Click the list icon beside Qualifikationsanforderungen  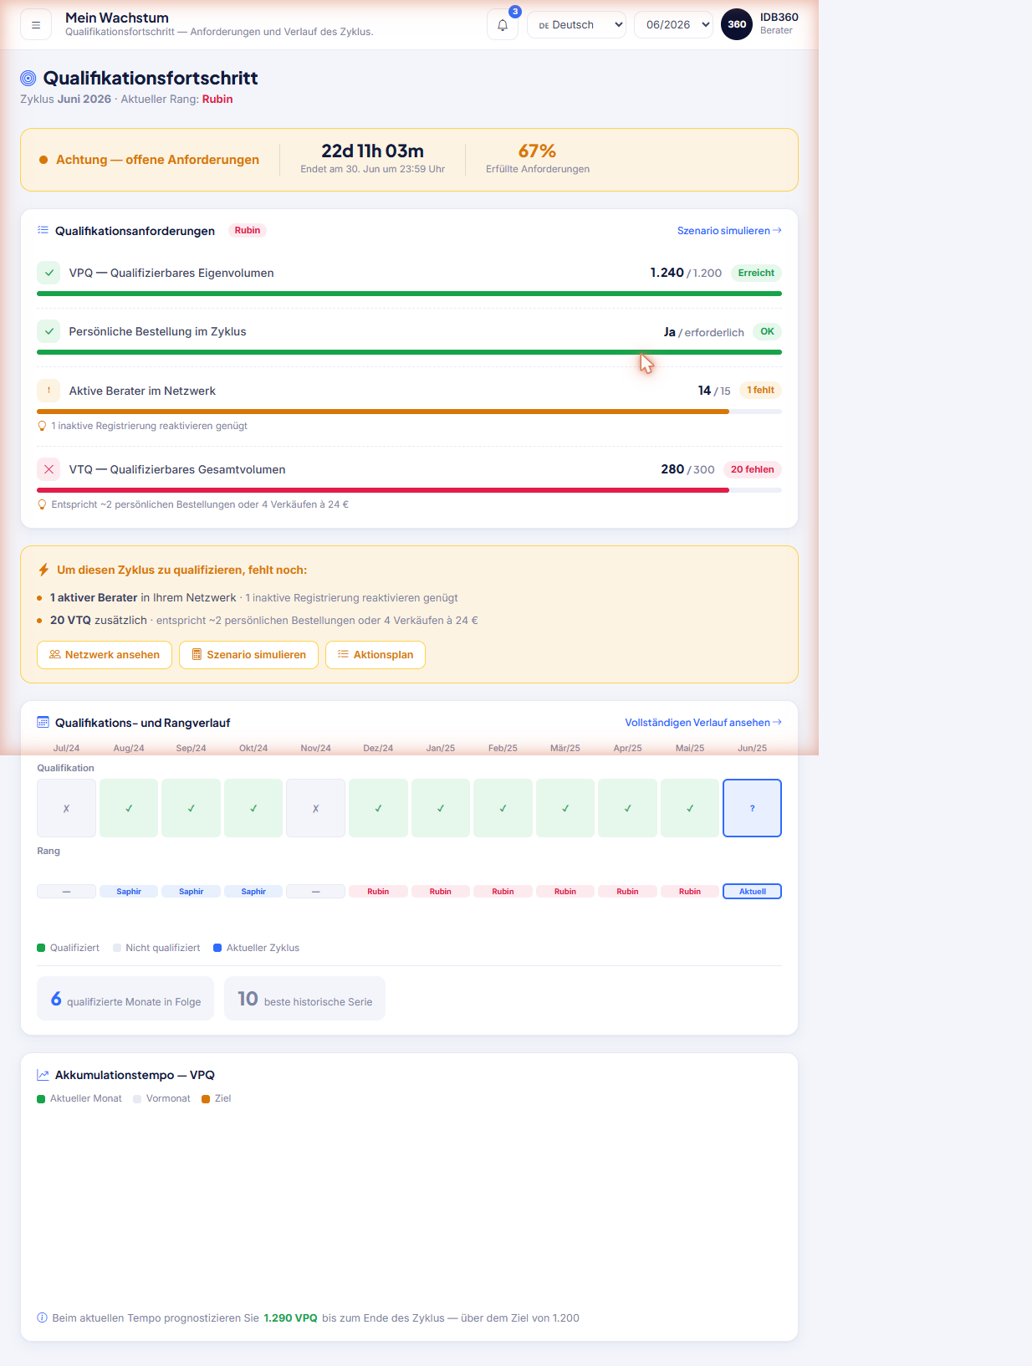(43, 230)
